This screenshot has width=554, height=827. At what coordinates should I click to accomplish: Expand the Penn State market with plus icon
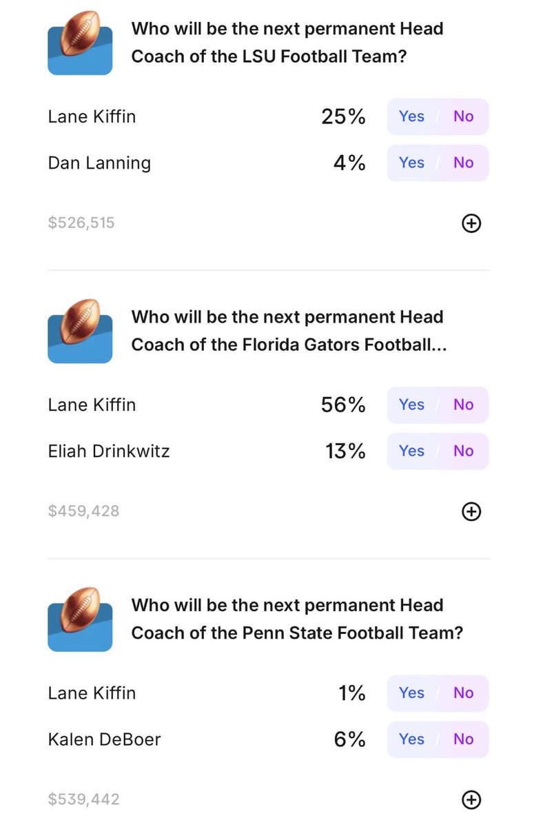(x=471, y=799)
